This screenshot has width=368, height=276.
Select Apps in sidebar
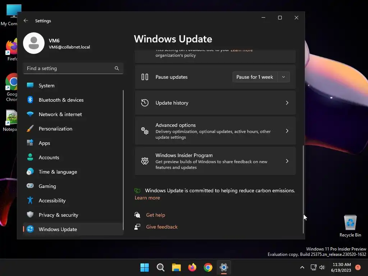(73, 143)
